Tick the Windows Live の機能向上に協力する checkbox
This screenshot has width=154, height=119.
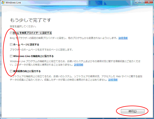click(11, 56)
